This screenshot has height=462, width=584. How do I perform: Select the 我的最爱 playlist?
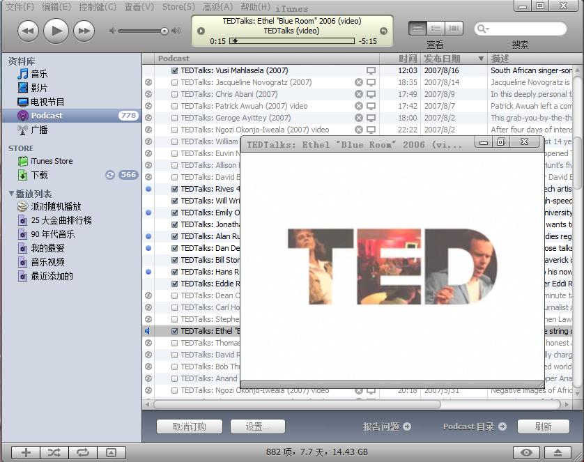coord(47,248)
